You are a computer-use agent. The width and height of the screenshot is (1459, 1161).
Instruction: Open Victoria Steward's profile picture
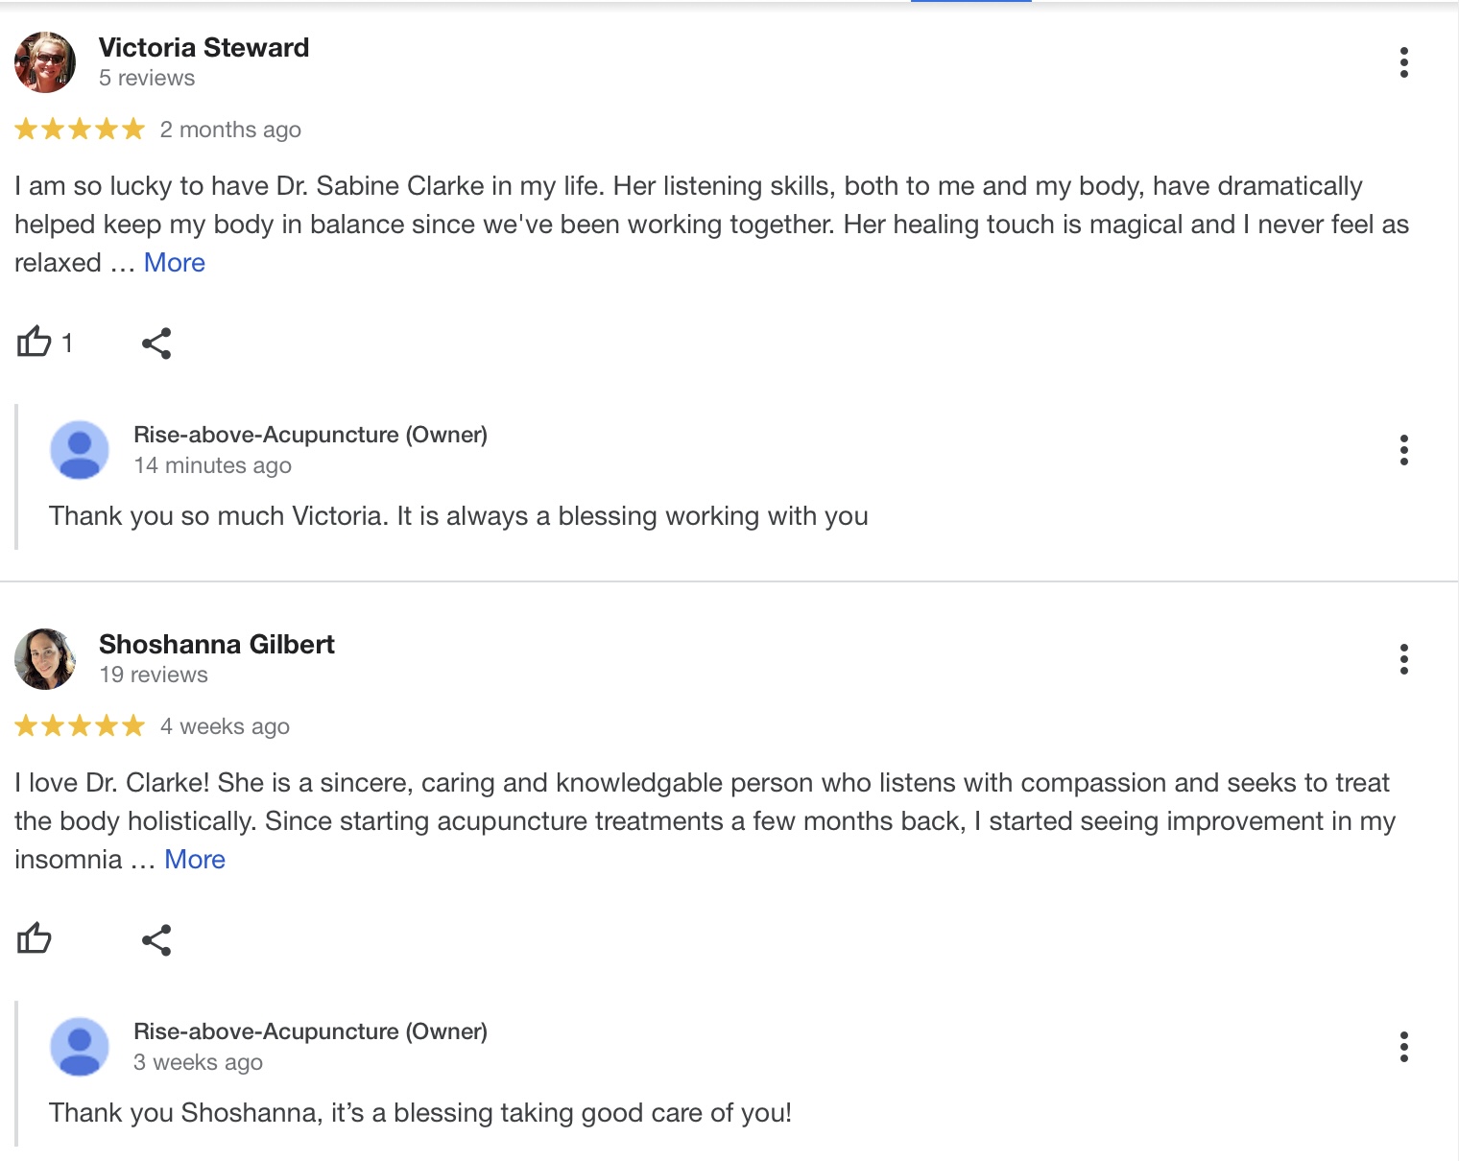point(45,62)
